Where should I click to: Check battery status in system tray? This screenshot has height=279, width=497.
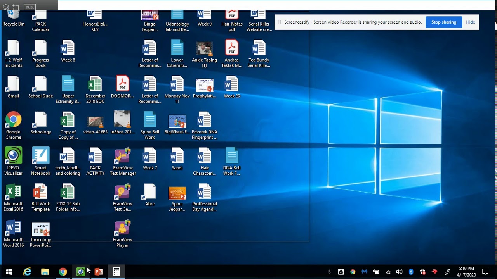tap(376, 272)
